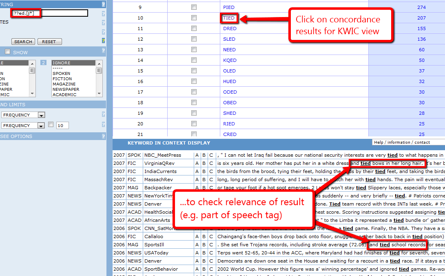Open help icon in SEARCH STRING header
445x276 pixels.
[x=103, y=4]
